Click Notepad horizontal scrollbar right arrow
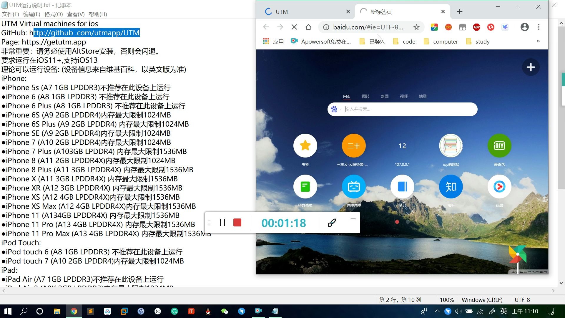565x318 pixels. coord(554,291)
